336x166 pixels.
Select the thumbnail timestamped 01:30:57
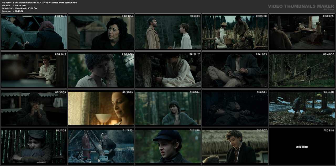pos(235,146)
